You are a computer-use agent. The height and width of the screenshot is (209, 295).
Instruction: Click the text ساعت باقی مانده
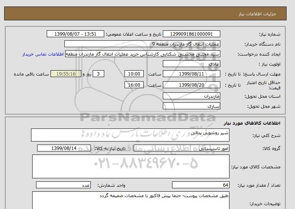coord(31,74)
